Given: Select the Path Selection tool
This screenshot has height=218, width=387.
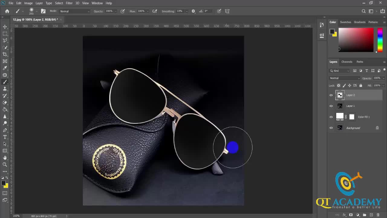Looking at the screenshot, I should pos(5,144).
